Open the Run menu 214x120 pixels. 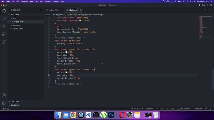(41, 1)
